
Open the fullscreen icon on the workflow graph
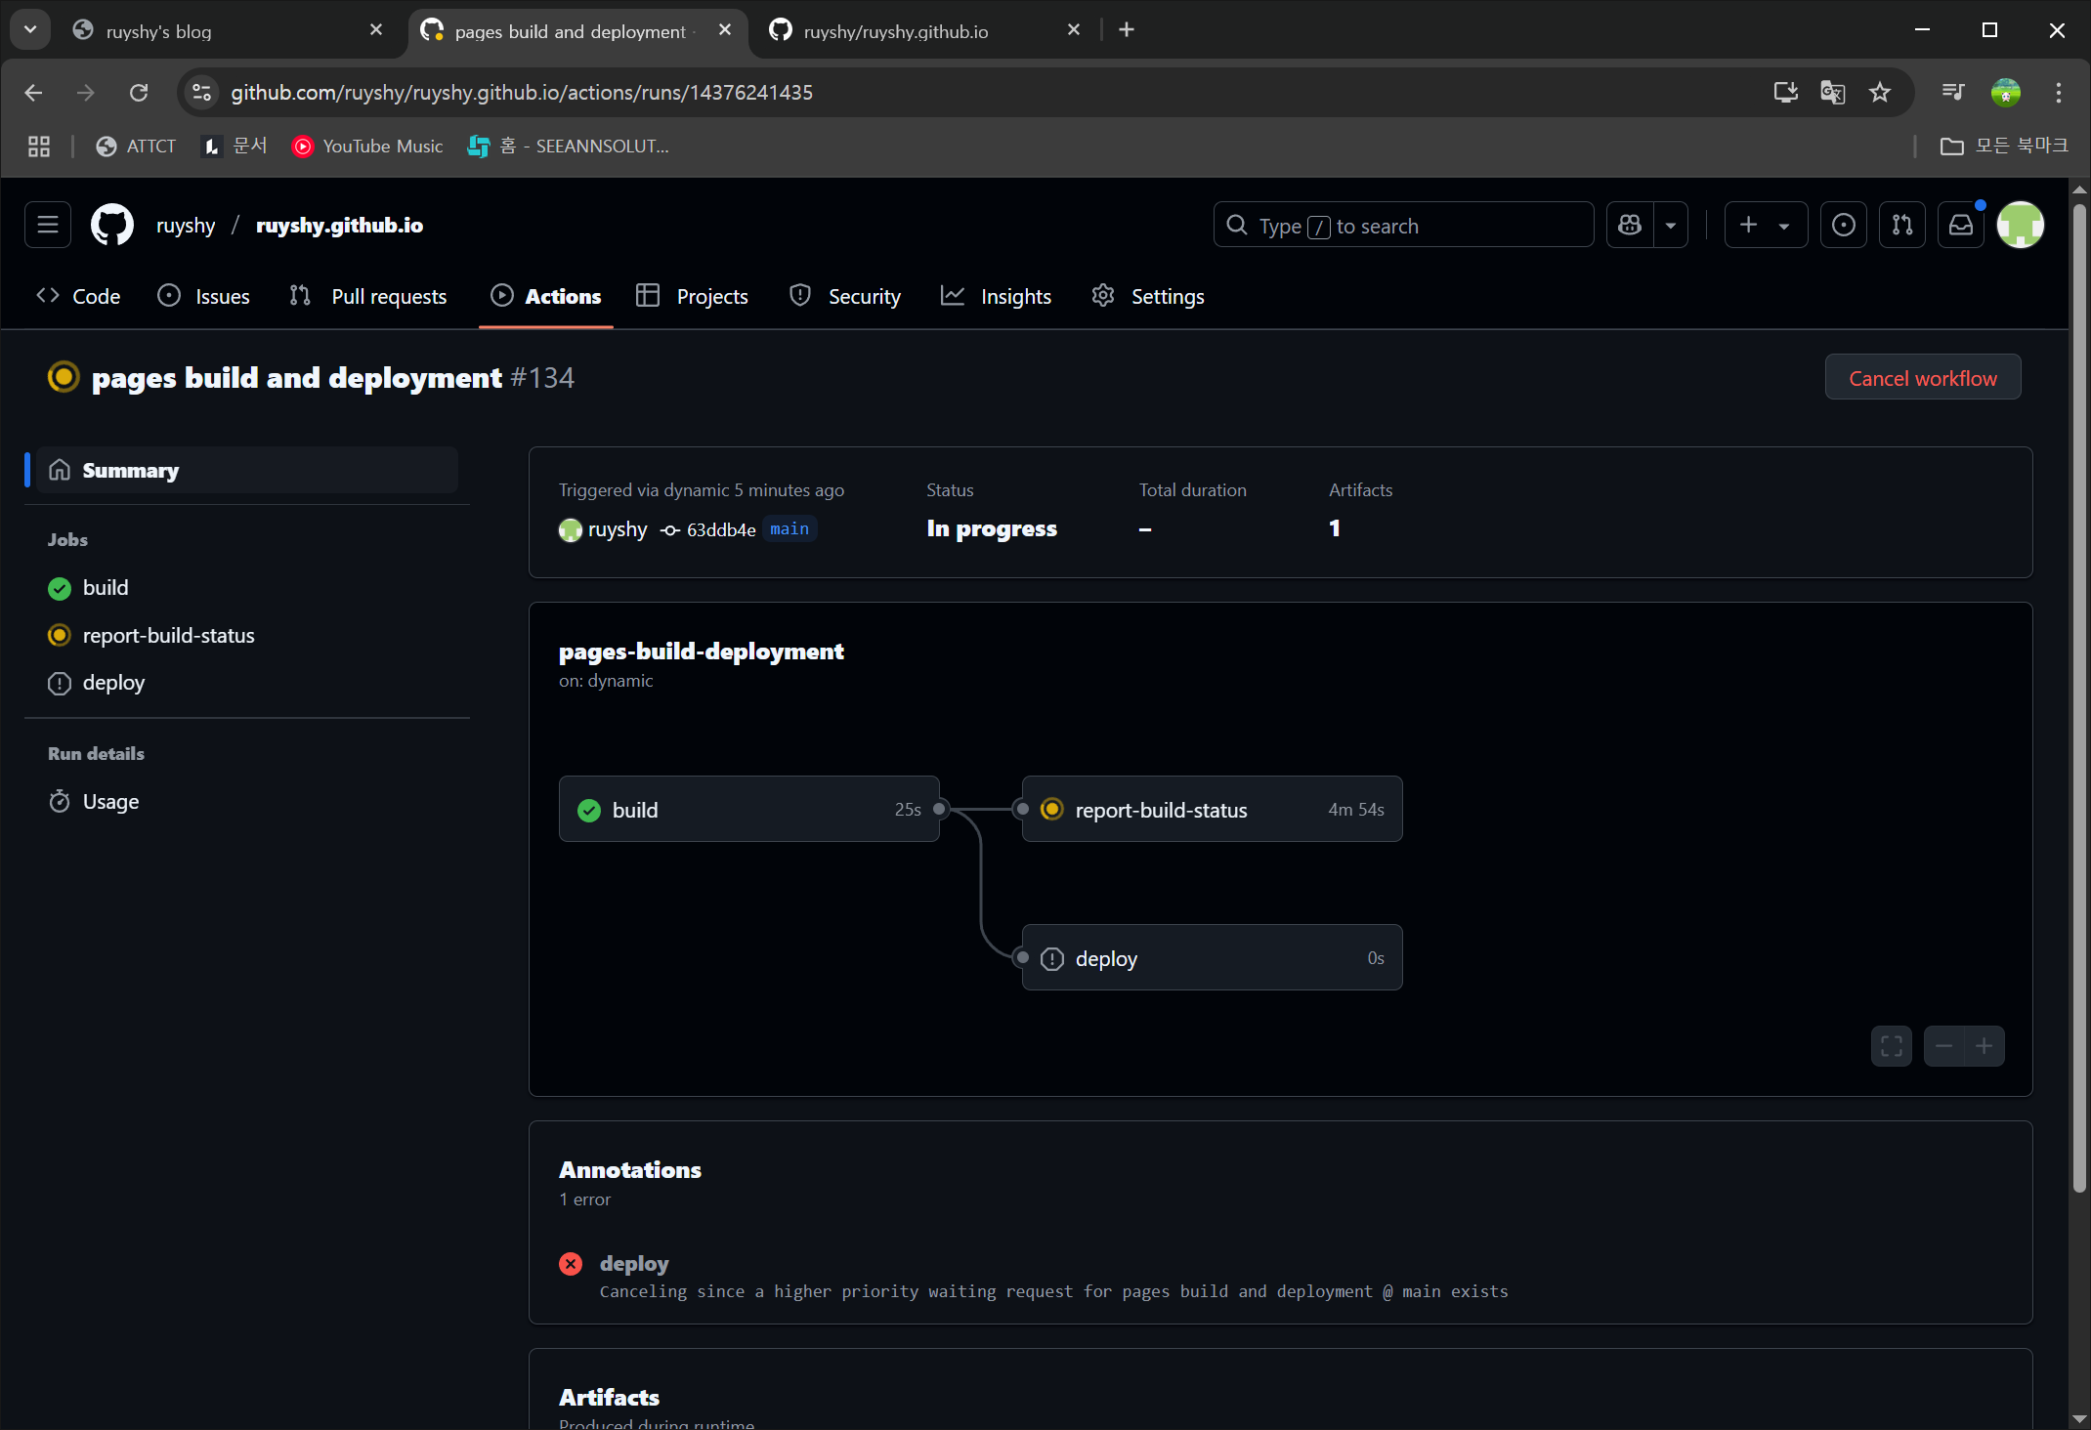click(x=1891, y=1045)
